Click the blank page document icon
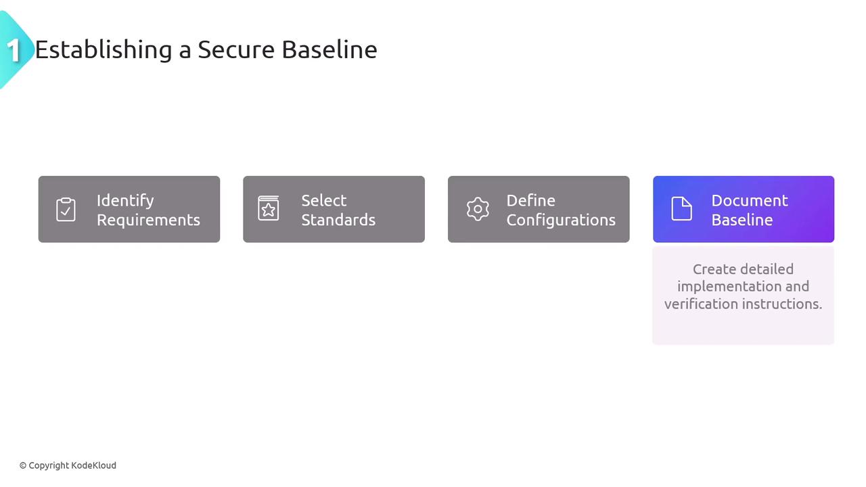This screenshot has width=866, height=487. click(x=681, y=208)
